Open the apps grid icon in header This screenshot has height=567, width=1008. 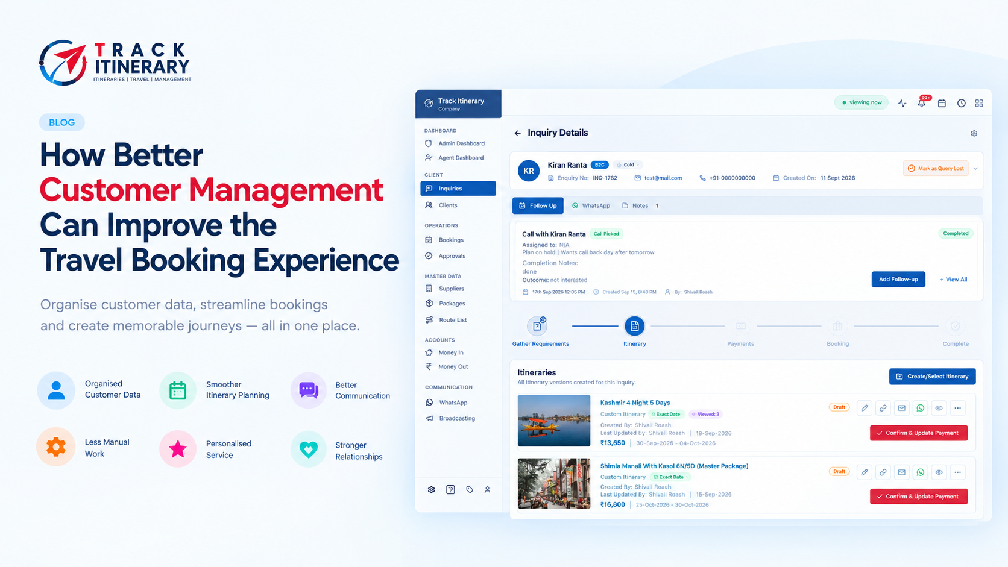tap(979, 103)
